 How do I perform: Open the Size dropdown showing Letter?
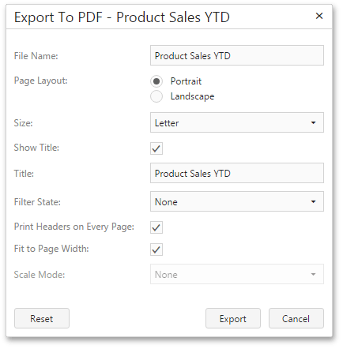(237, 122)
